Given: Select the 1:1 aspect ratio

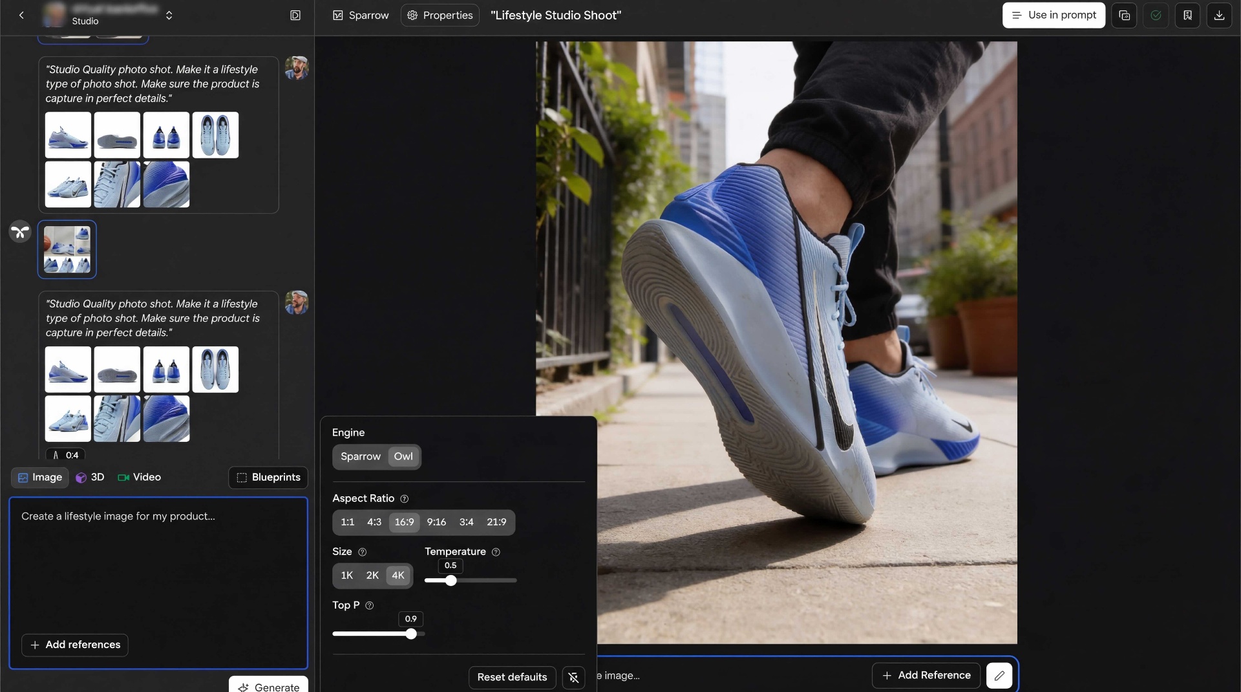Looking at the screenshot, I should click(x=348, y=522).
